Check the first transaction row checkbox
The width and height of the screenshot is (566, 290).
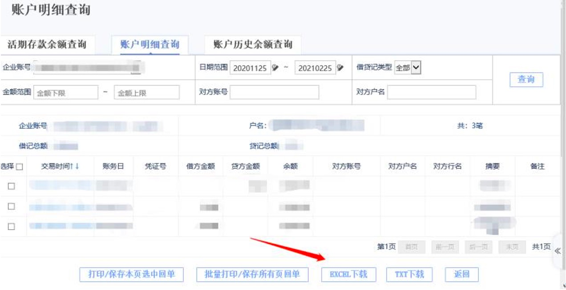[x=12, y=186]
